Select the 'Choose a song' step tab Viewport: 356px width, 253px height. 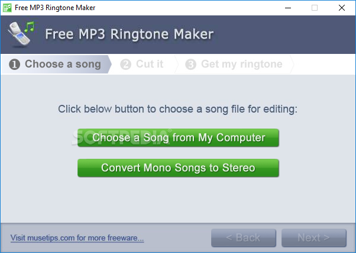click(x=56, y=64)
